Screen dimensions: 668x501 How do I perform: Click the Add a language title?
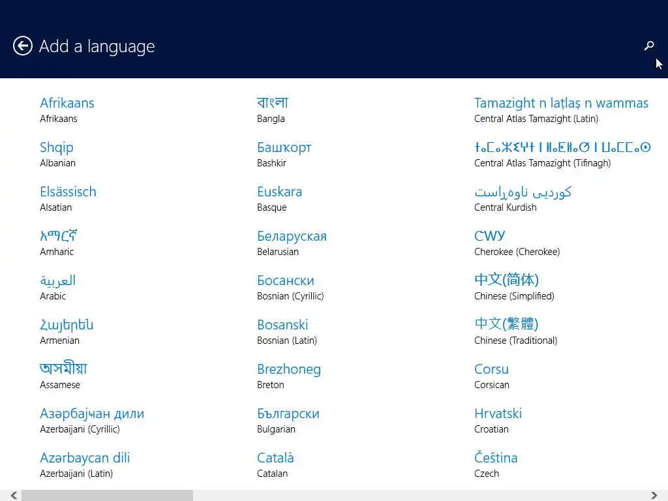pos(97,46)
